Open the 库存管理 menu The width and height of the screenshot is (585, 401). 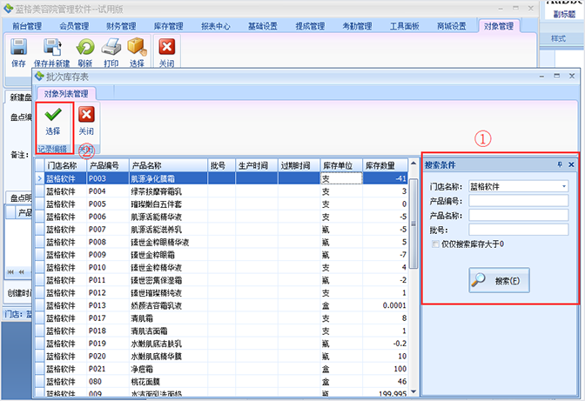(x=168, y=26)
